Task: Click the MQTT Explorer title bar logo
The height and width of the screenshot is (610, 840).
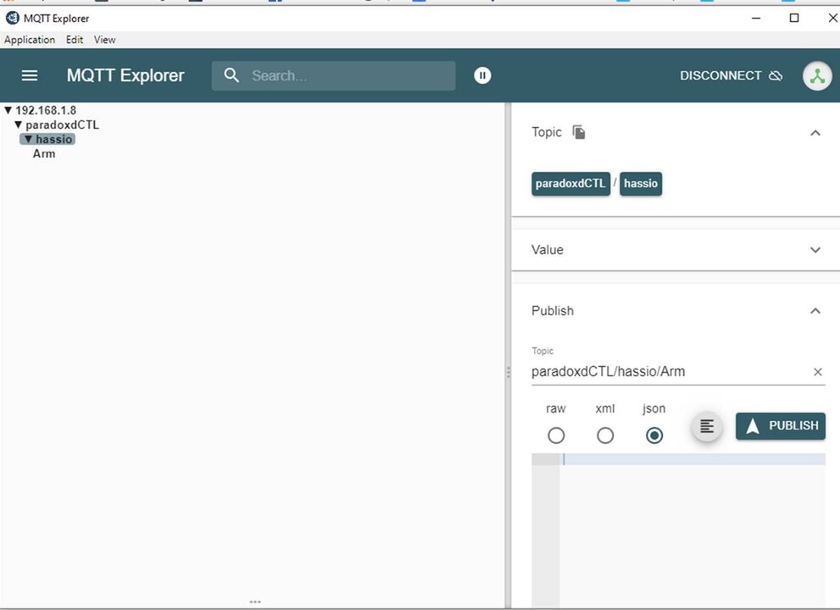Action: coord(13,18)
